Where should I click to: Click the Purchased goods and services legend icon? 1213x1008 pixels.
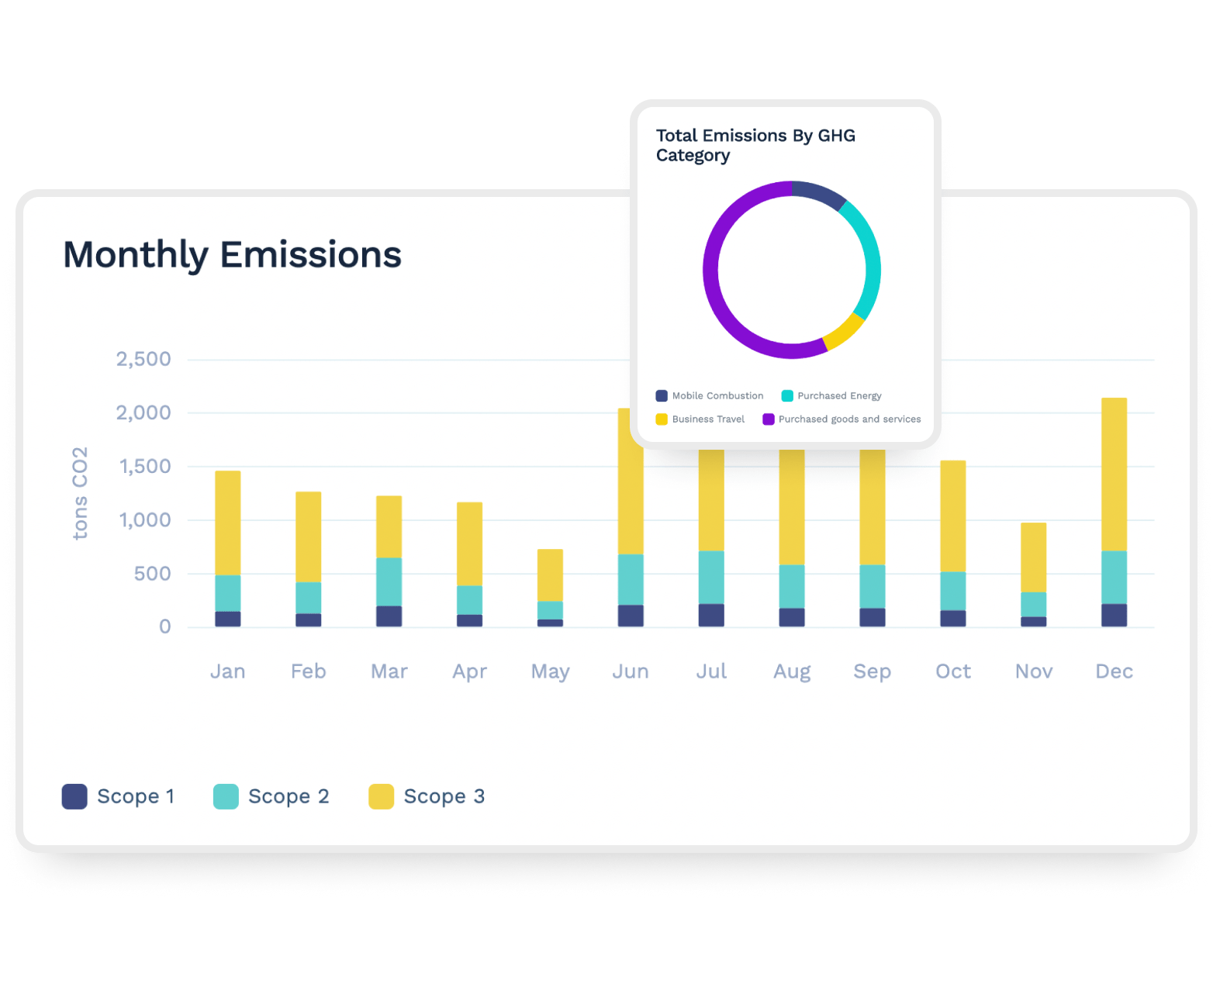pyautogui.click(x=768, y=419)
